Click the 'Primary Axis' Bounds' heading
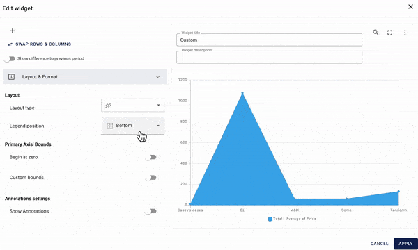 28,144
